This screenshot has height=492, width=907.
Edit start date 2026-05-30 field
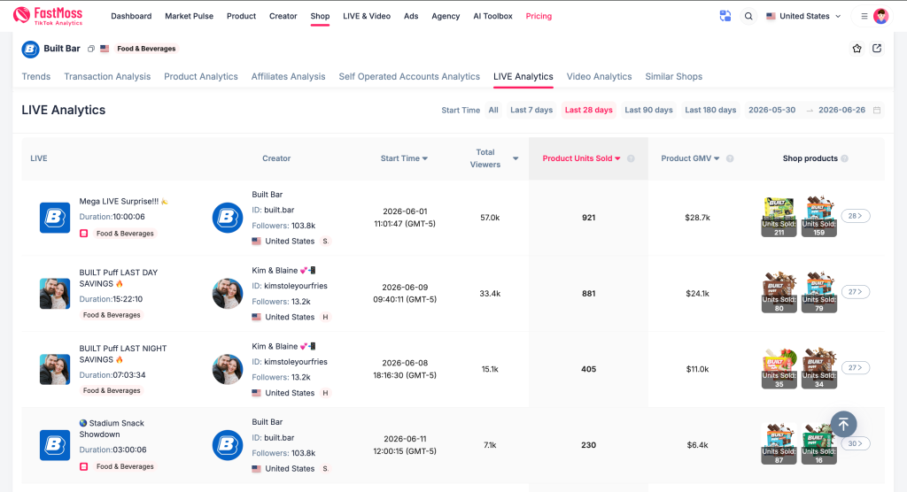tap(771, 110)
